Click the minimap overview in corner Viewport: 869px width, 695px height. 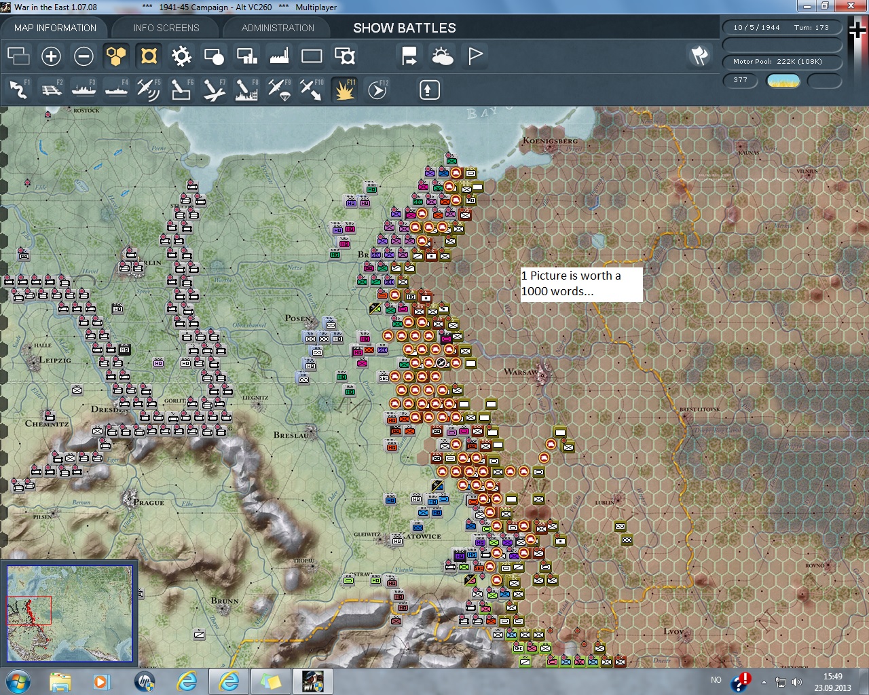(x=69, y=614)
